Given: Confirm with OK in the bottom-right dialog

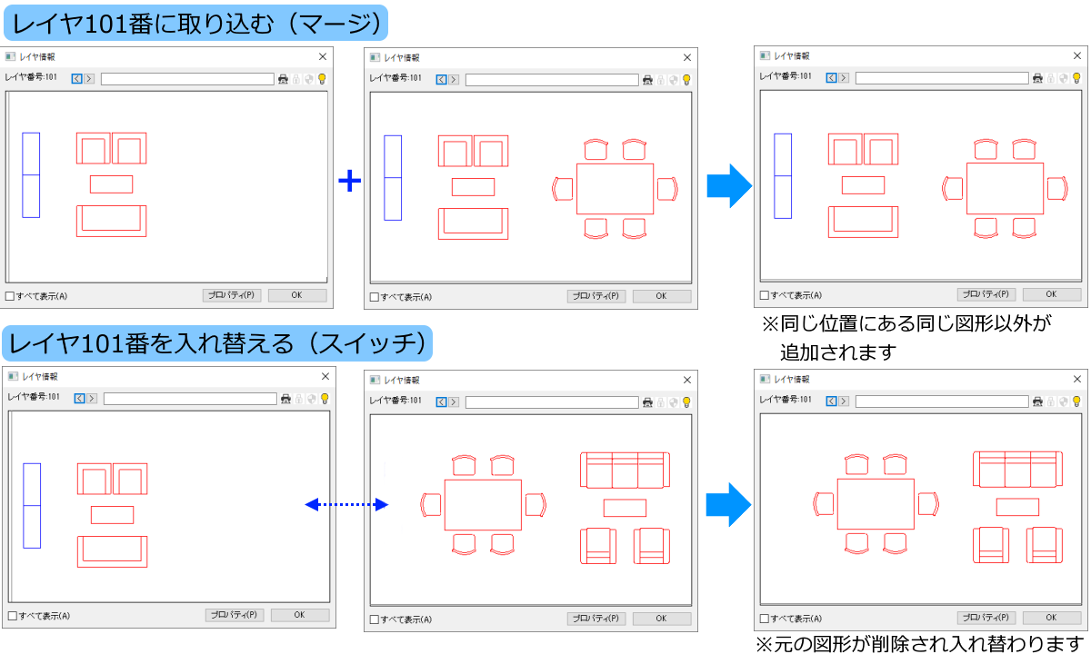Looking at the screenshot, I should pos(1052,618).
